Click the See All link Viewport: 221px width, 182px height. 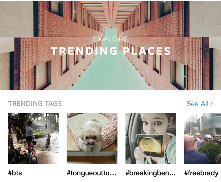[197, 104]
